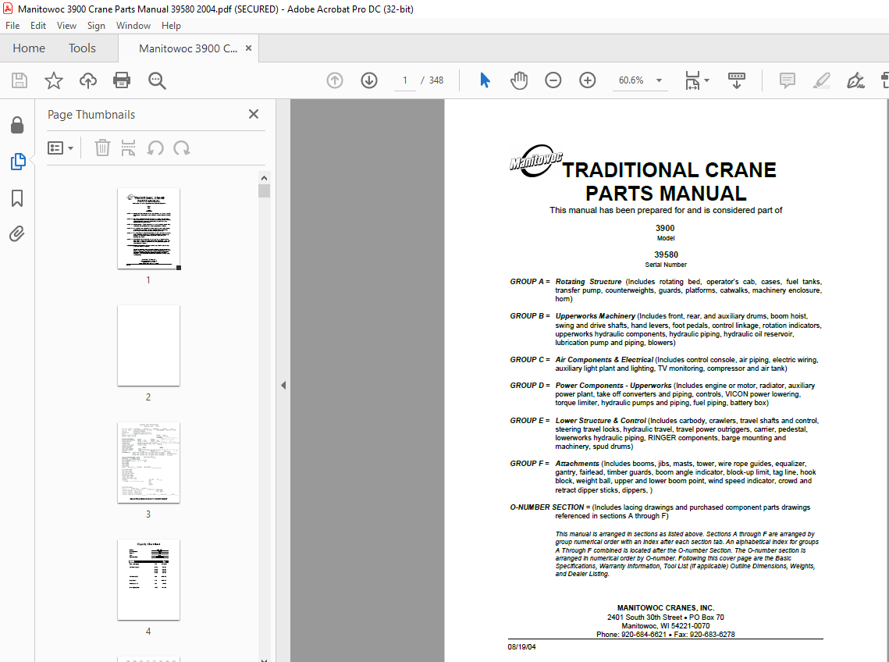Click the Print pages thumbnail tool
This screenshot has width=889, height=662.
(128, 148)
